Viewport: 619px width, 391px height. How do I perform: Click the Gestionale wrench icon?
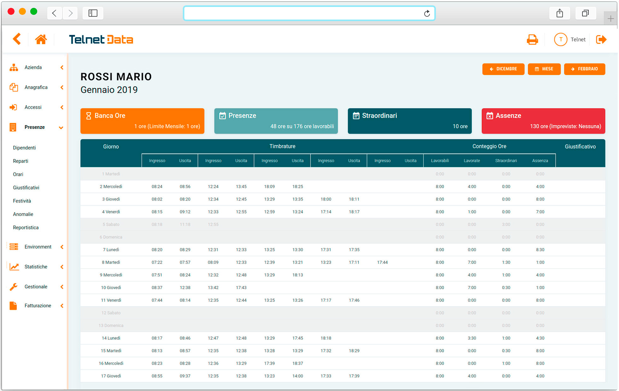coord(14,287)
